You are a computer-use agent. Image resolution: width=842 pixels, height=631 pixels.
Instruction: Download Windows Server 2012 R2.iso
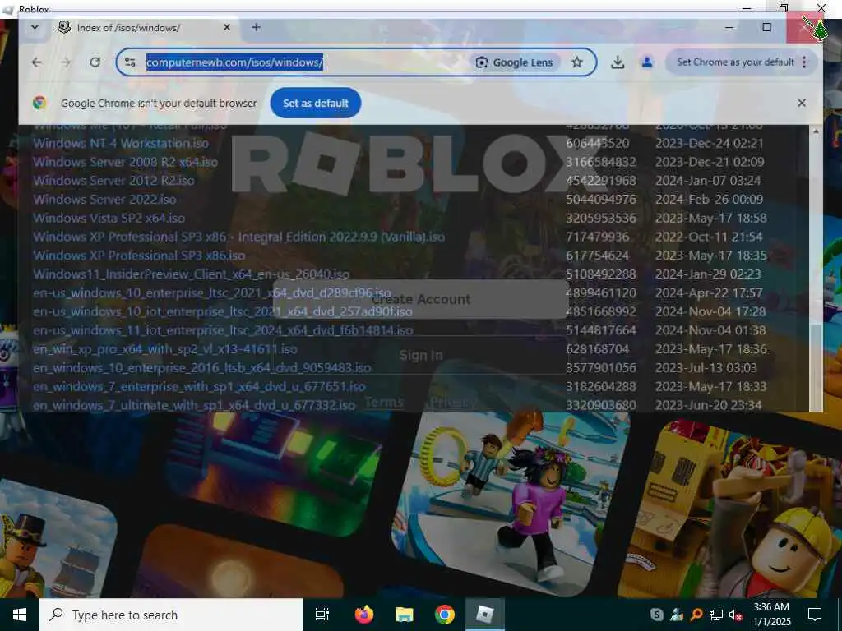point(113,181)
